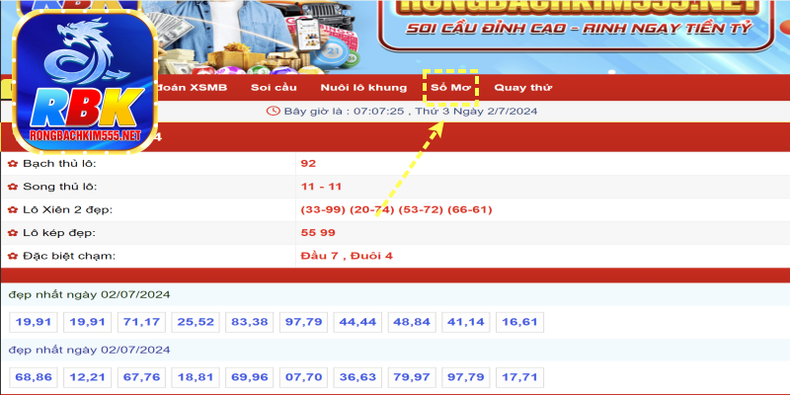Select the 48,84 number pair

click(x=412, y=322)
